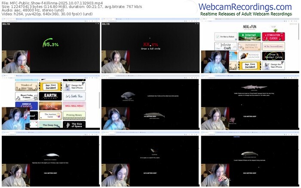The height and width of the screenshot is (188, 301).
Task: Open Draw a Perfect Circle tile
Action: pos(273,56)
